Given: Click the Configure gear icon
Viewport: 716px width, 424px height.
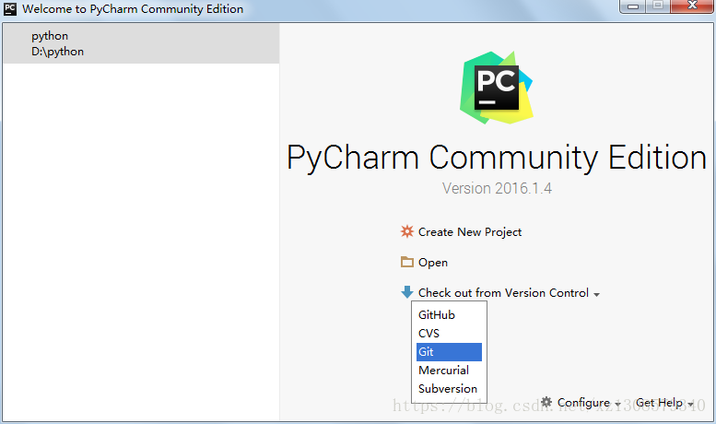Looking at the screenshot, I should pyautogui.click(x=546, y=402).
